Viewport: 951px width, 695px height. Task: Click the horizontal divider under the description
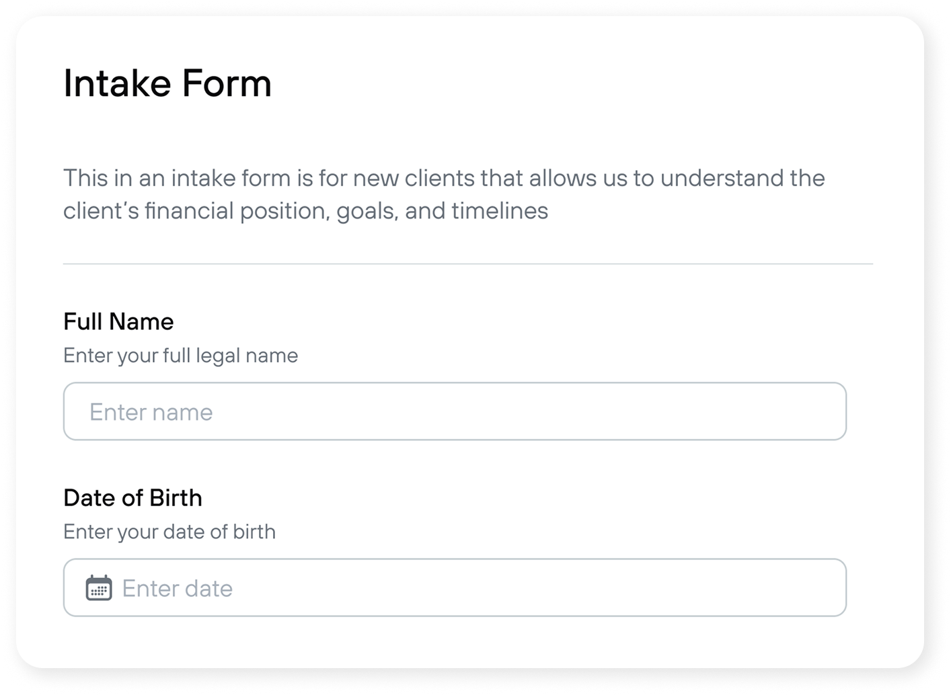click(468, 264)
